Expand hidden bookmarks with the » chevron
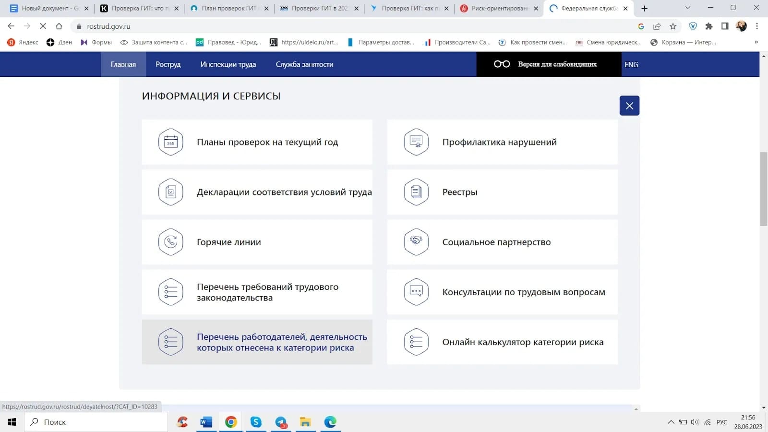The height and width of the screenshot is (432, 768). (756, 42)
